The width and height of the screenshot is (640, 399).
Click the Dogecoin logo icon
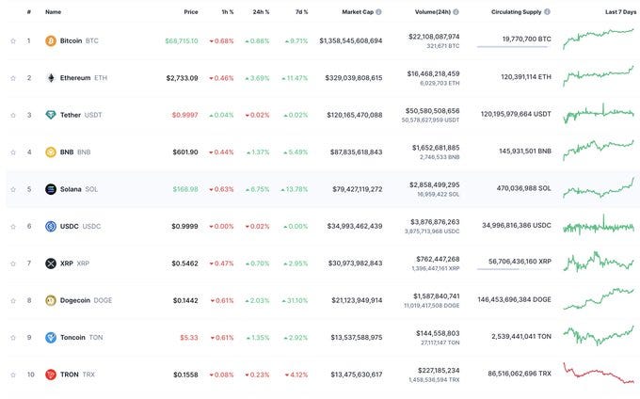51,301
